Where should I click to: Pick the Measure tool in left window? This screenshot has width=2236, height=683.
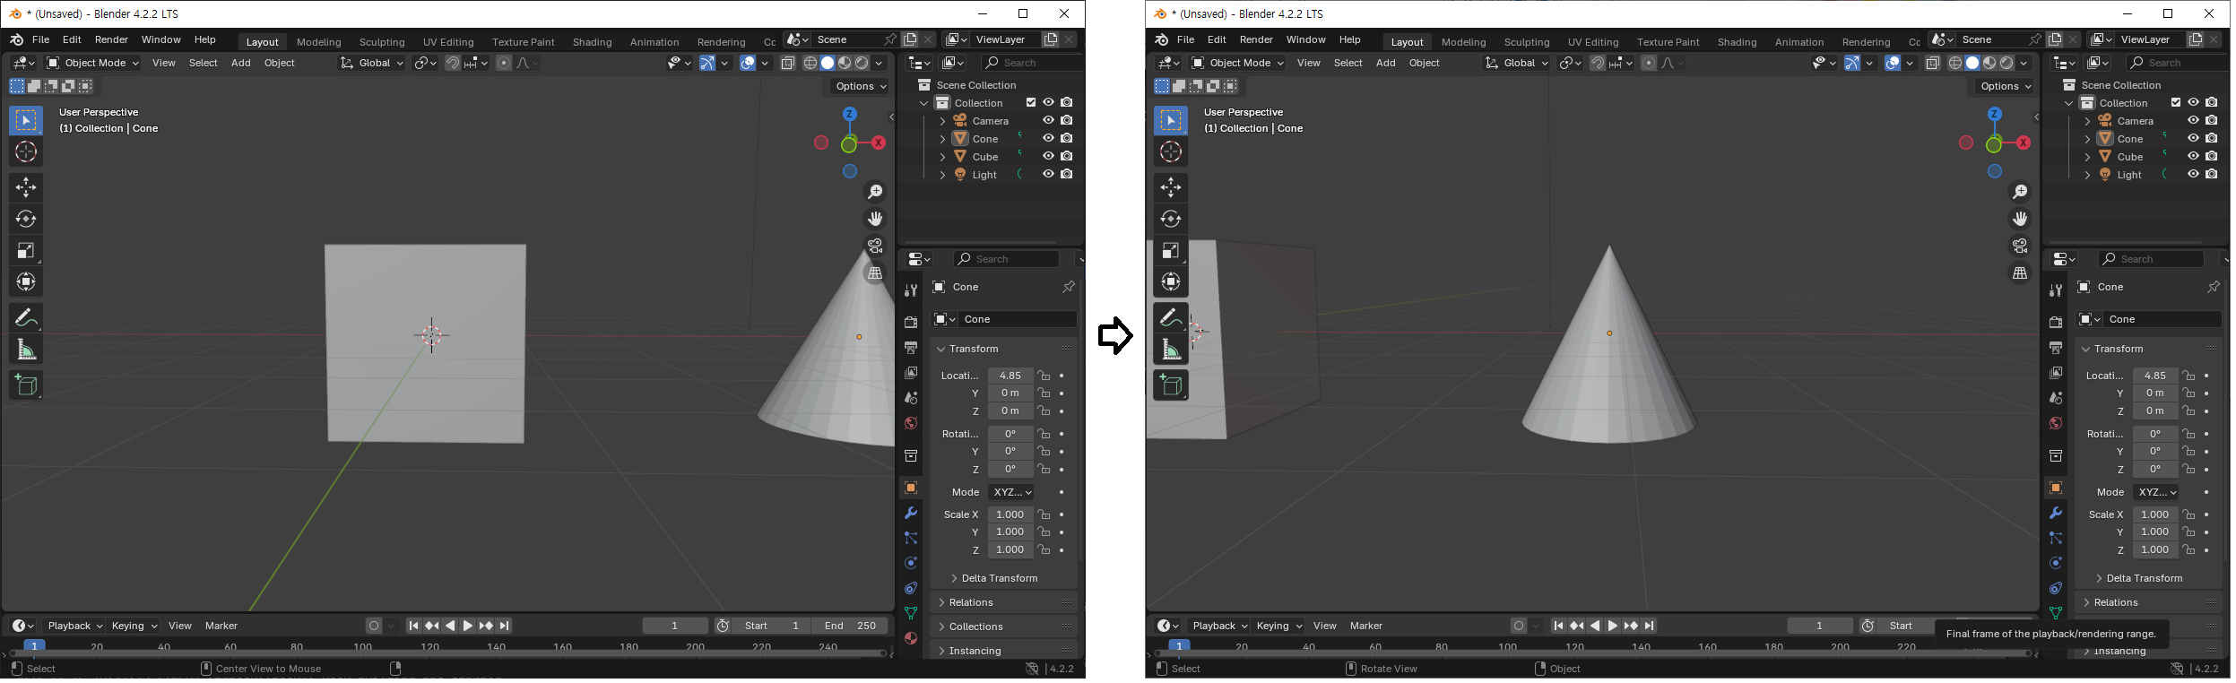tap(26, 350)
